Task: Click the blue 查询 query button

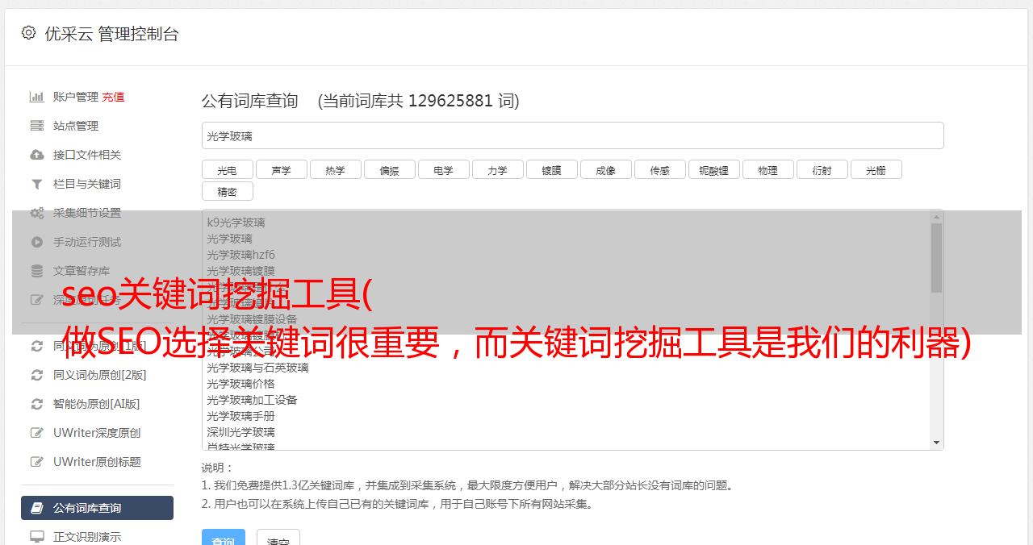Action: (223, 538)
